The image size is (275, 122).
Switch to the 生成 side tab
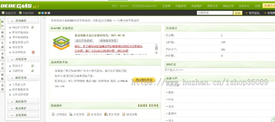pyautogui.click(x=2, y=45)
